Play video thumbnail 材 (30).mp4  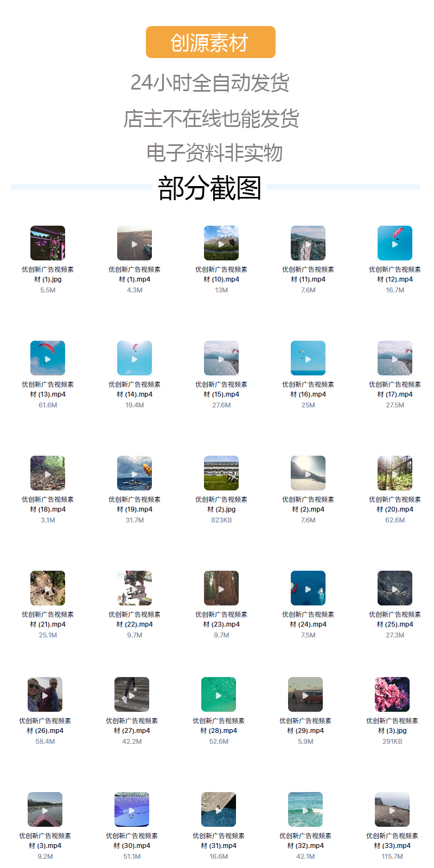point(132,809)
